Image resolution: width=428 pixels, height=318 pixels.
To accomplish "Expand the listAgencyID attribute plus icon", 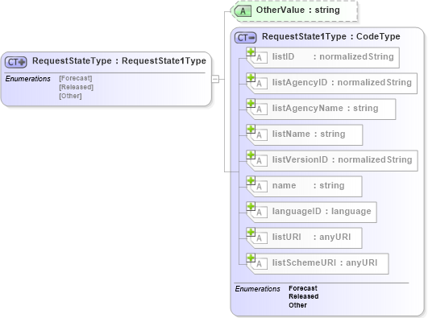I will 251,77.
